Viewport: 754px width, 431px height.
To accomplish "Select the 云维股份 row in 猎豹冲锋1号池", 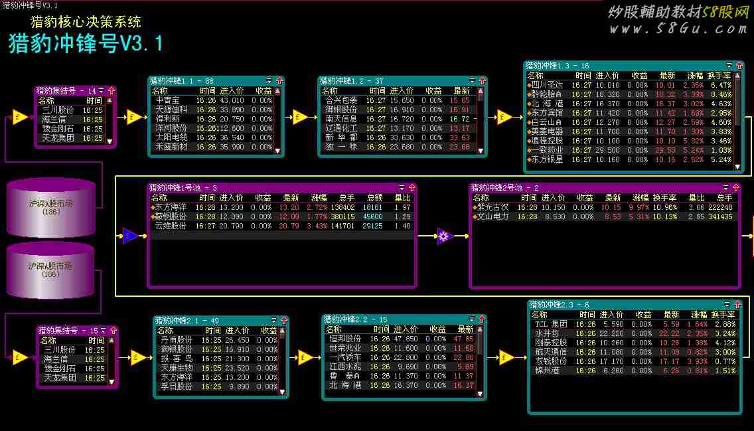I will 281,226.
